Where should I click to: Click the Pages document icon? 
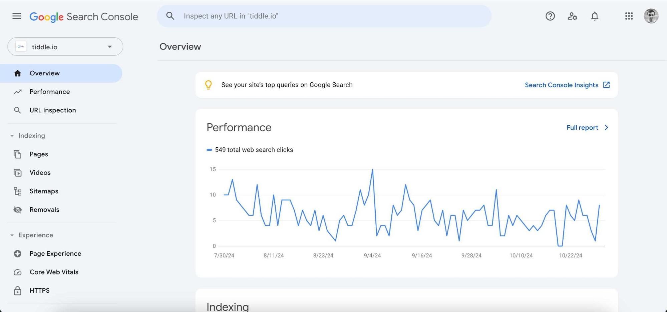17,154
